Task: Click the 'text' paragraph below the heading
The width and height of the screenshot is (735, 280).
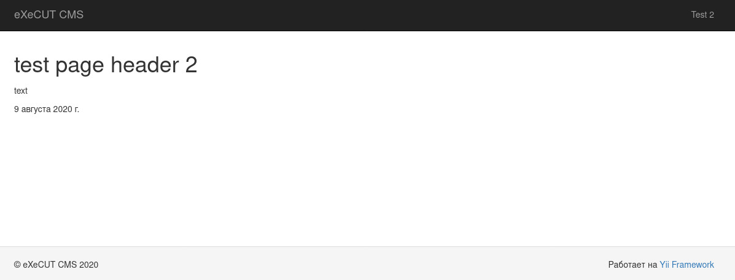Action: pyautogui.click(x=21, y=91)
